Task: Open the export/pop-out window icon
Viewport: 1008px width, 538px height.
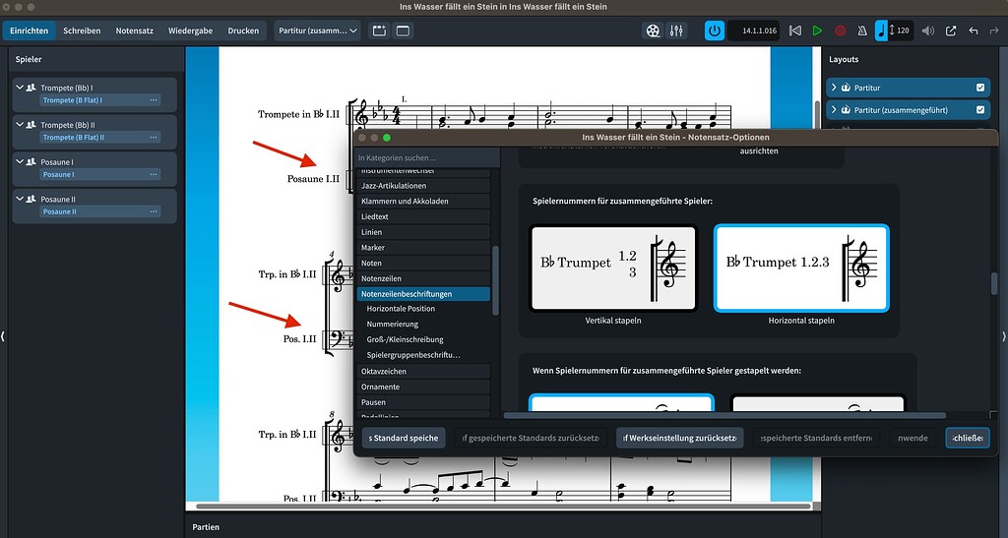Action: pyautogui.click(x=951, y=30)
